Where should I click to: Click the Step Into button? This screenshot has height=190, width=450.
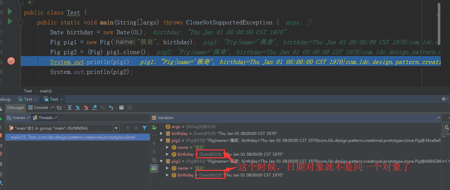pos(78,108)
